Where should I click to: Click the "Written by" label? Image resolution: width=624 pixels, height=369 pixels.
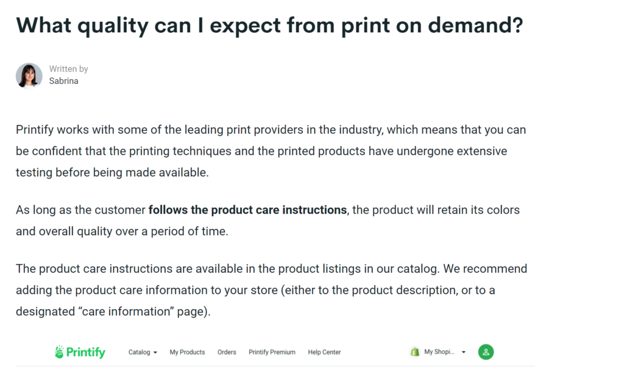tap(68, 69)
